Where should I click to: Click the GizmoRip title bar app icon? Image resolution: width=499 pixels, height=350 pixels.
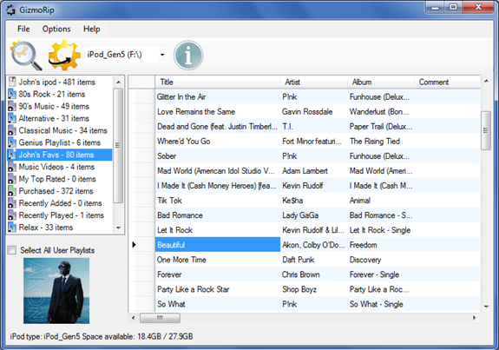point(10,10)
